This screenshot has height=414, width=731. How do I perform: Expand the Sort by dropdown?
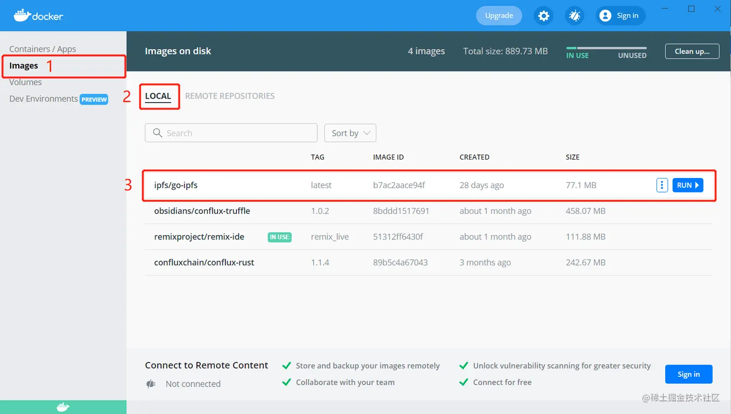[350, 133]
